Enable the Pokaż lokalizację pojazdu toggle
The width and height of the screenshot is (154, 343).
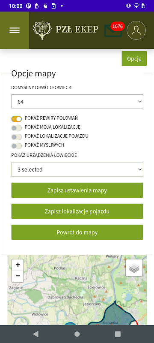tap(17, 137)
